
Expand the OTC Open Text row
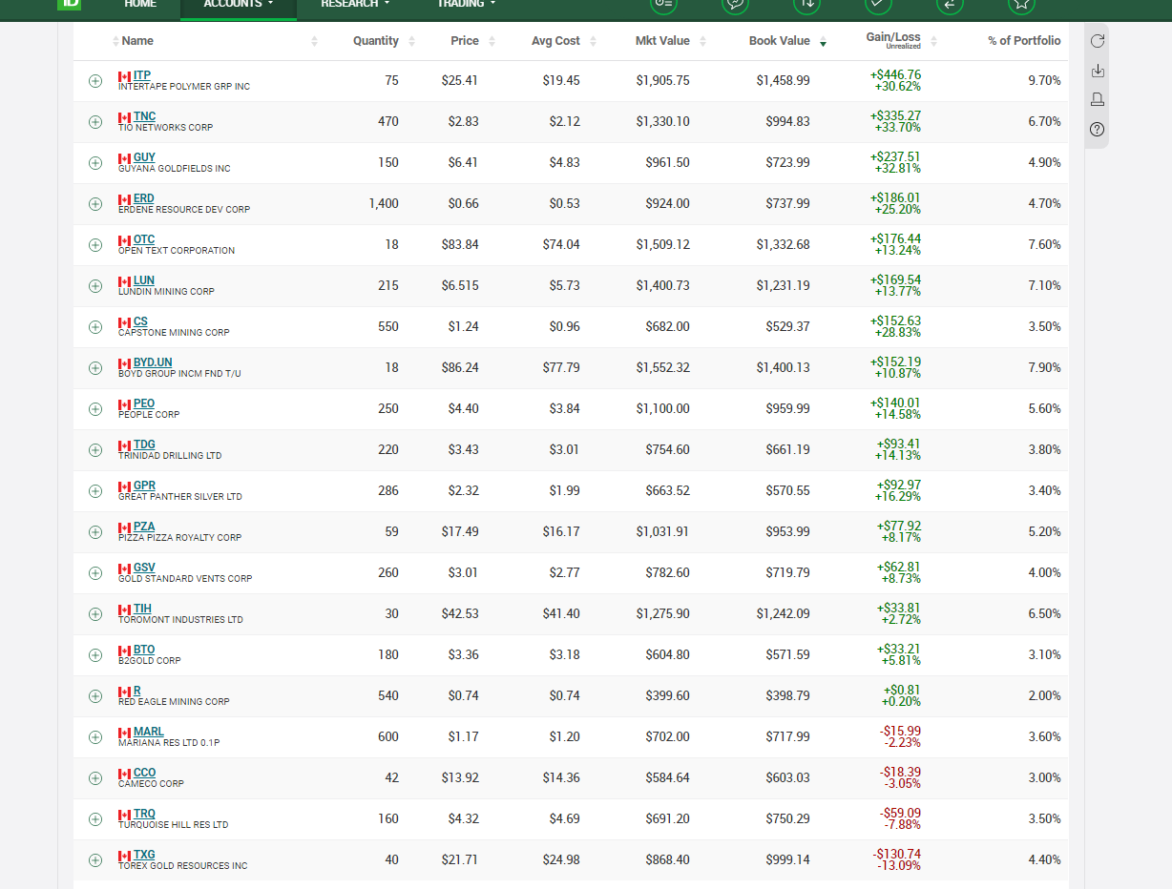pos(95,245)
